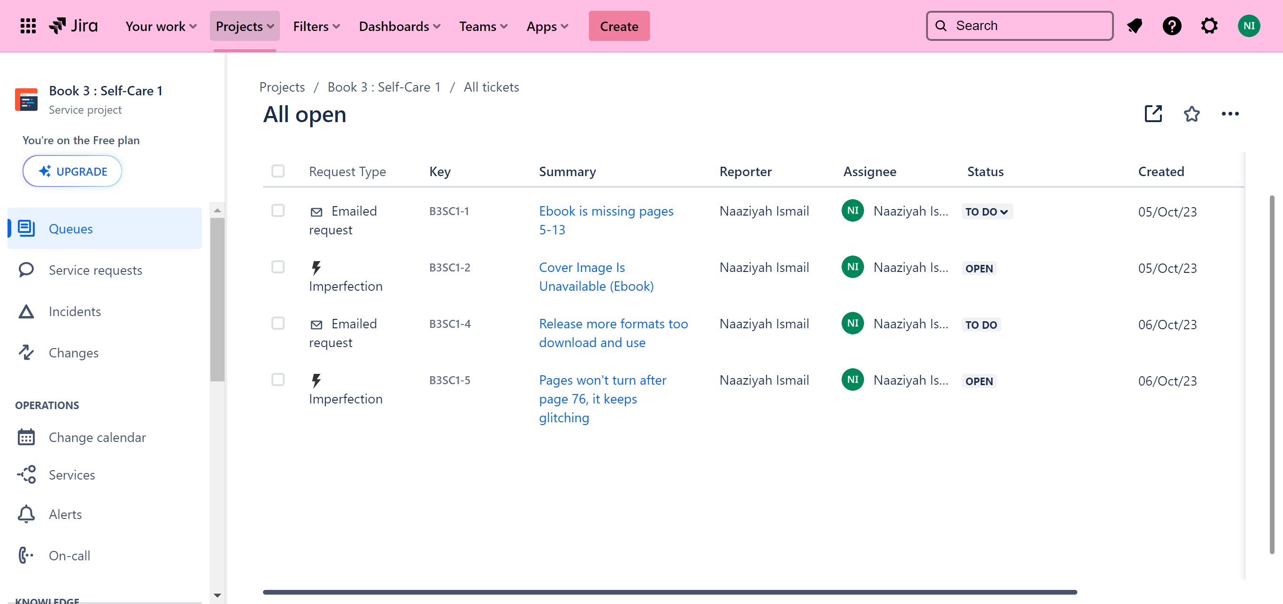Click the Jira logo

tap(74, 26)
